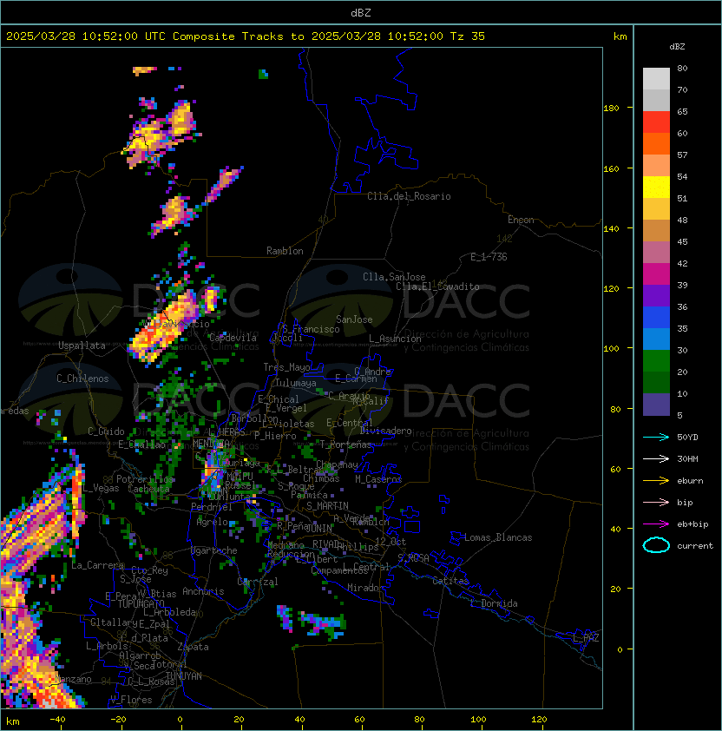Click the 'S_MARTIN' map label

(x=327, y=506)
